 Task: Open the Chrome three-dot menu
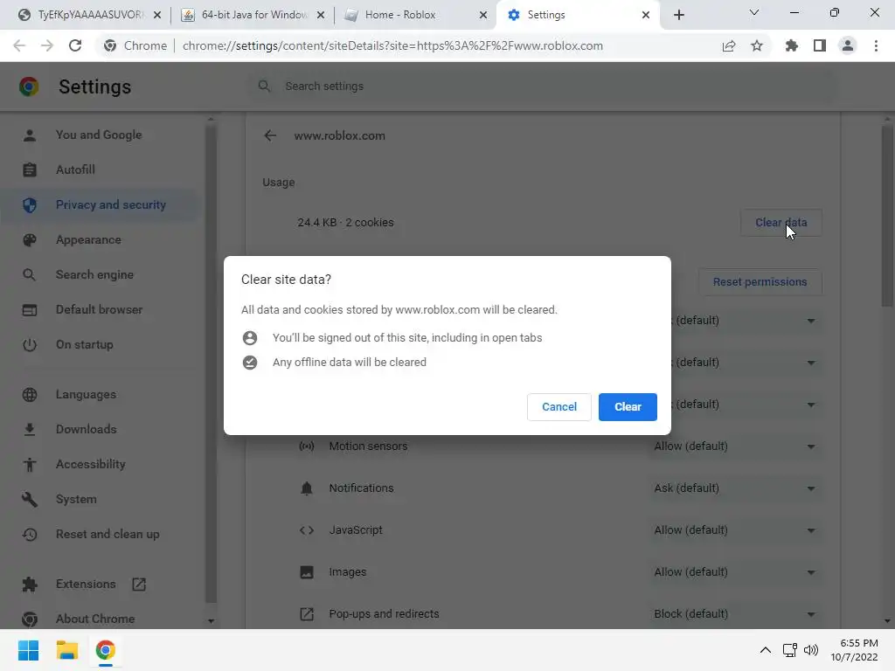pos(876,45)
